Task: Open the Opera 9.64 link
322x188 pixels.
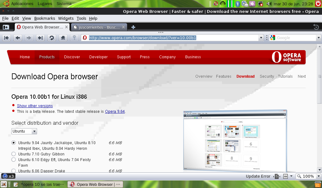Action: tap(115, 112)
